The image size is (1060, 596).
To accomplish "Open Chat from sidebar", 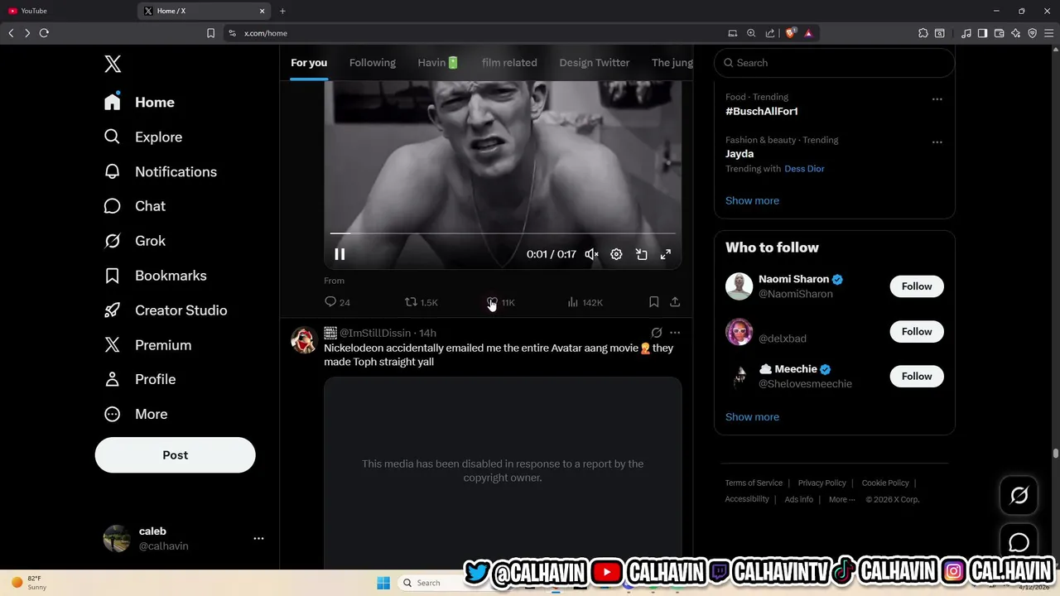I will [134, 206].
